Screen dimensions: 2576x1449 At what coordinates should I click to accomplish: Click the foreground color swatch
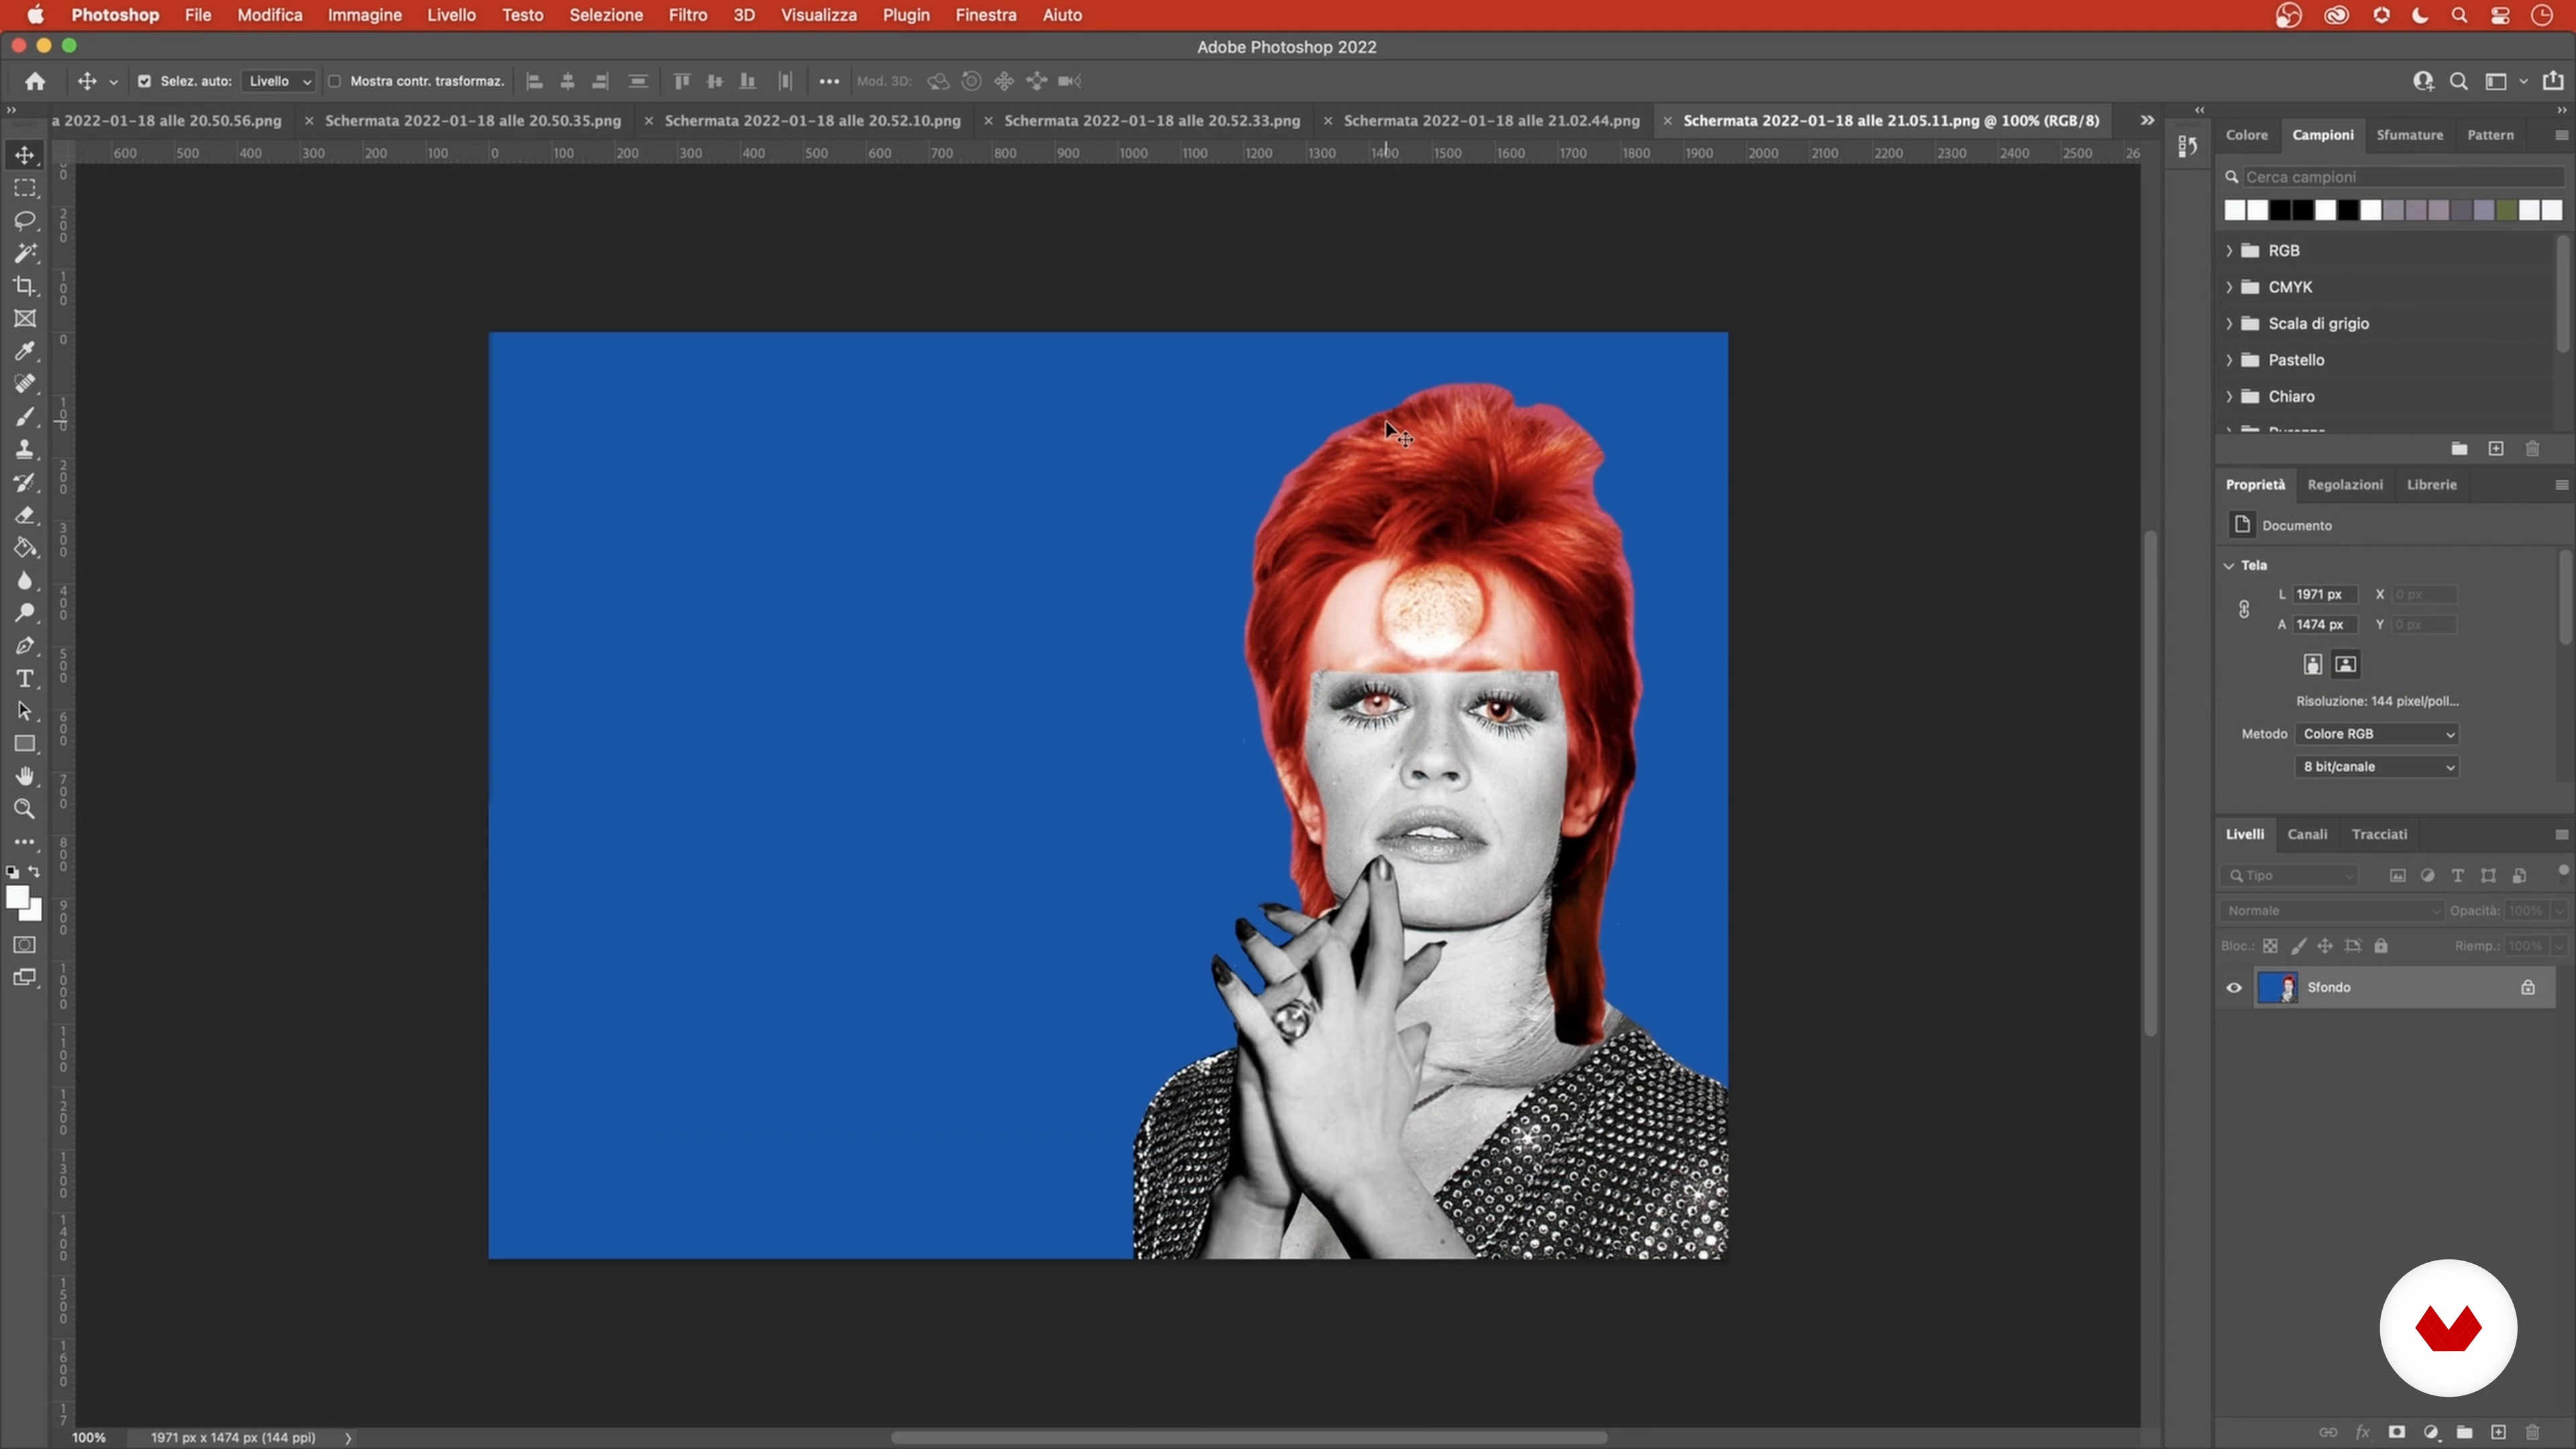tap(18, 898)
